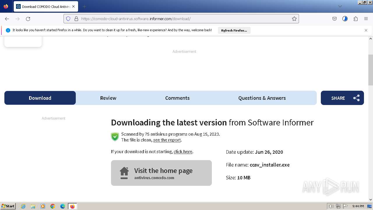Image resolution: width=373 pixels, height=210 pixels.
Task: Click the network tray icon
Action: (x=338, y=206)
